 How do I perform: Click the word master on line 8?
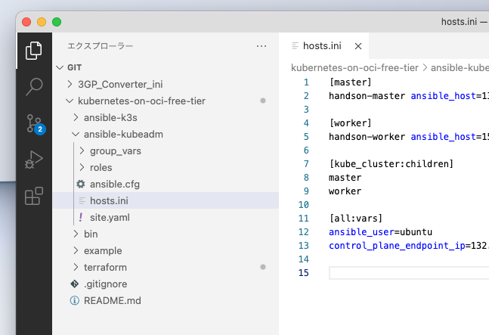(345, 178)
